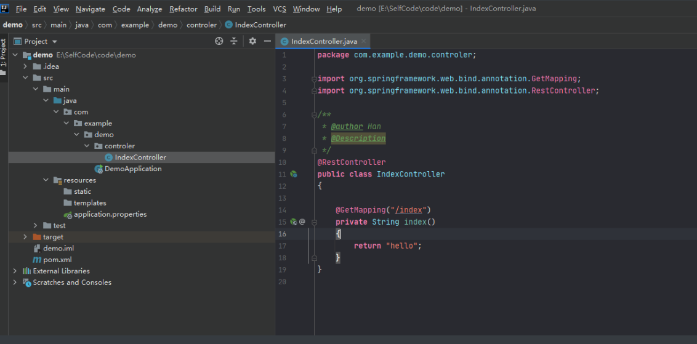Click the locate/select opened file target icon
697x344 pixels.
[219, 41]
